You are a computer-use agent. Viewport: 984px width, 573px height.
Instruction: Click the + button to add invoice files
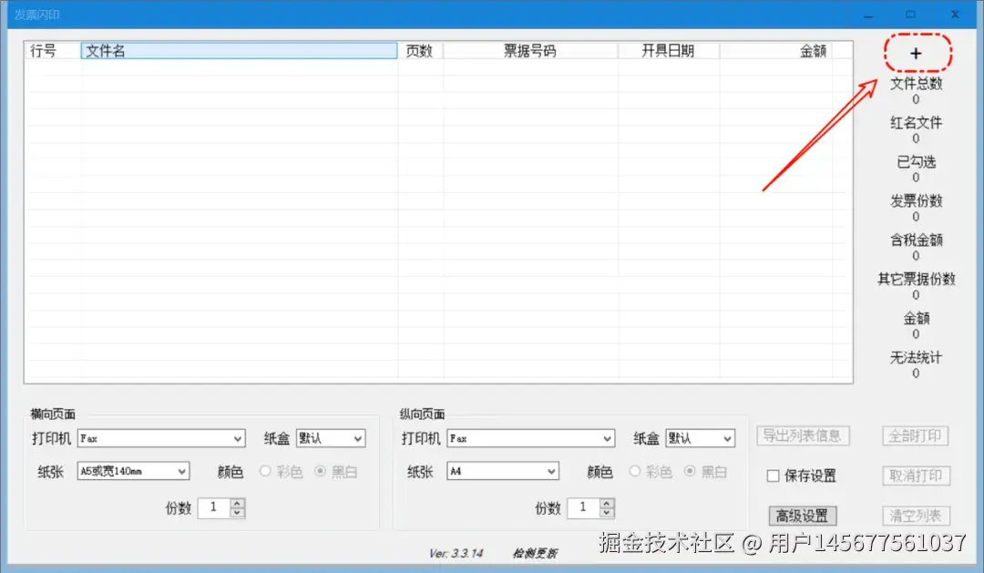[915, 53]
